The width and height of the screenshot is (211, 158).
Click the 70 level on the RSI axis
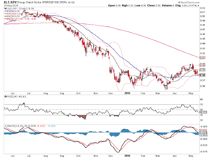pyautogui.click(x=201, y=105)
